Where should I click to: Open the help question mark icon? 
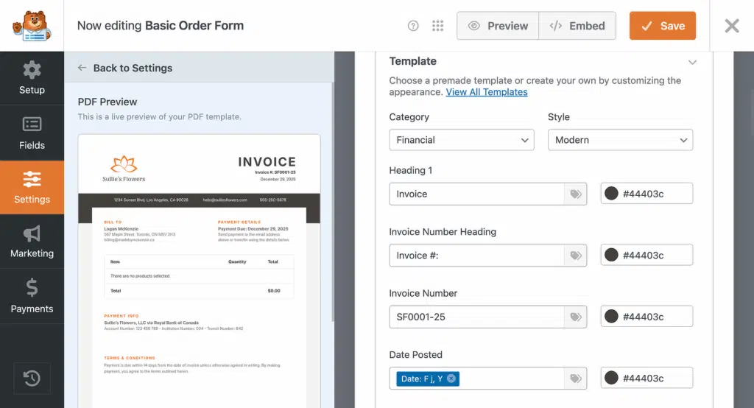pos(413,26)
